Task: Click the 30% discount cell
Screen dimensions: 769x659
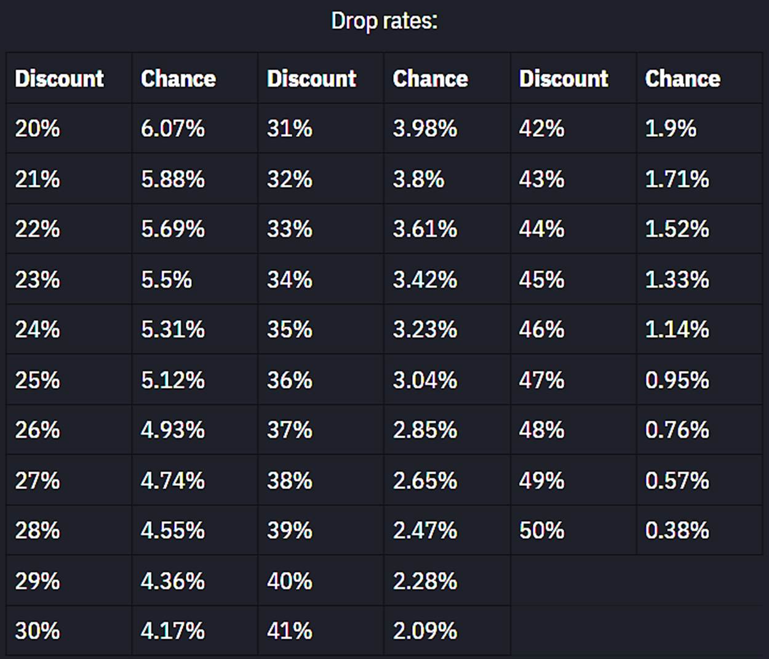Action: pos(38,631)
